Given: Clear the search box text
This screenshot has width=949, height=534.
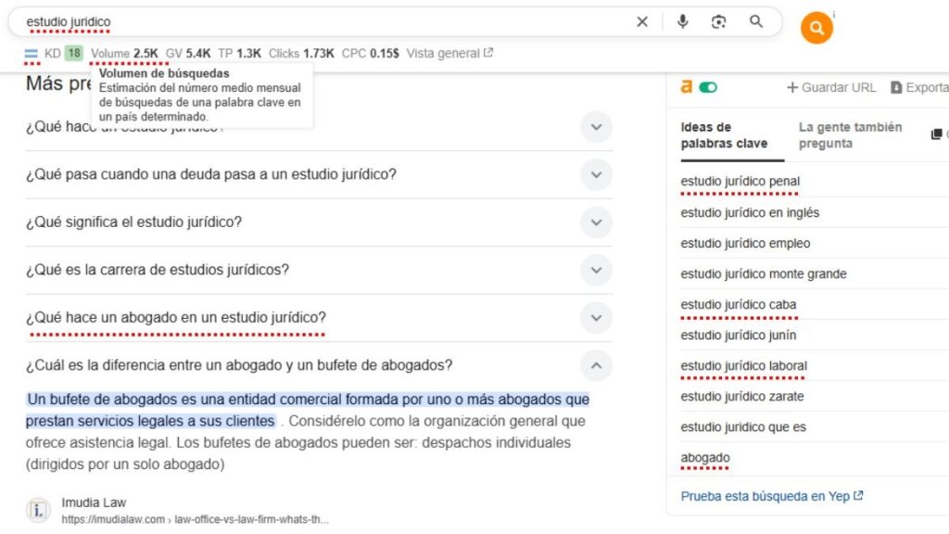Looking at the screenshot, I should (642, 22).
